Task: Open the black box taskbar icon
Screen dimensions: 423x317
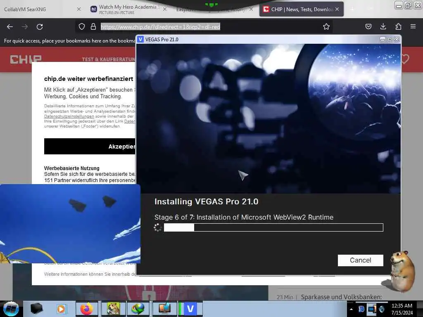Action: point(36,309)
